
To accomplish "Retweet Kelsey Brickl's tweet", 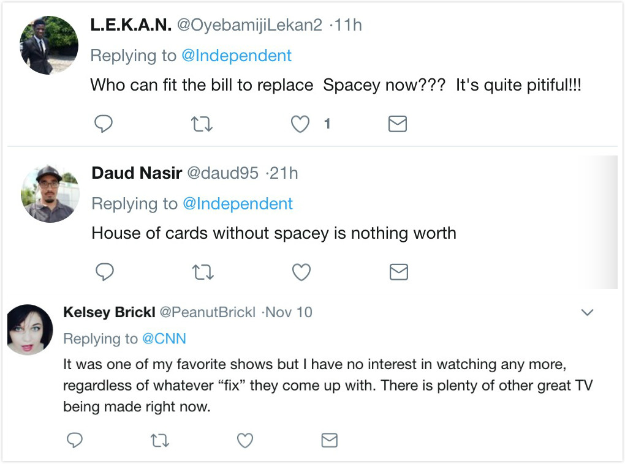I will tap(160, 440).
